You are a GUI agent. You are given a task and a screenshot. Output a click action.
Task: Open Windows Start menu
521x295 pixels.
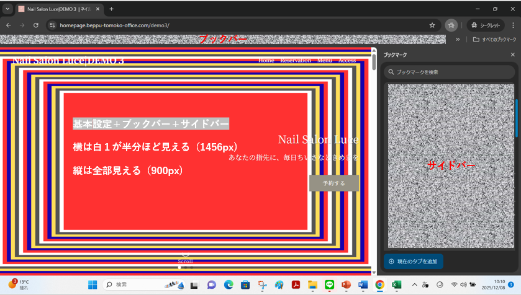click(93, 284)
